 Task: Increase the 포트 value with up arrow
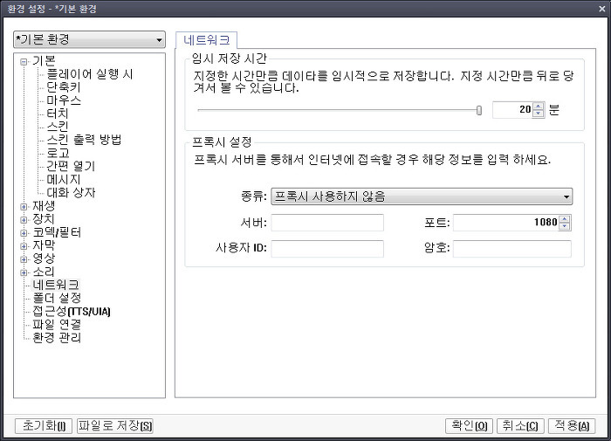pos(564,219)
